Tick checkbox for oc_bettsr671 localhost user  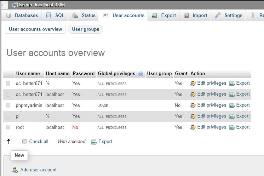pos(8,94)
